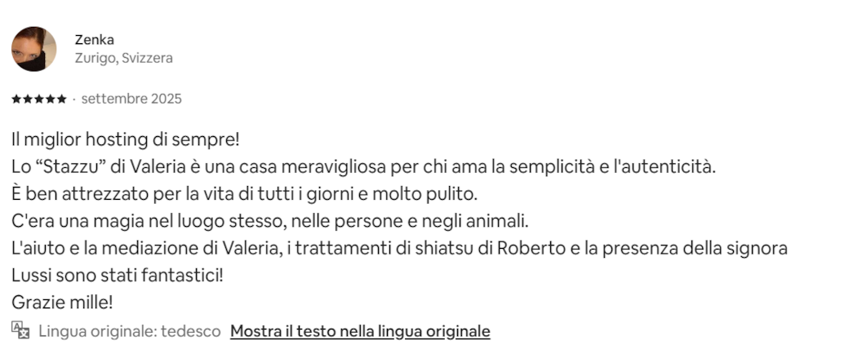Click the line 'Lussi sono stati fantastici!'

click(x=117, y=275)
